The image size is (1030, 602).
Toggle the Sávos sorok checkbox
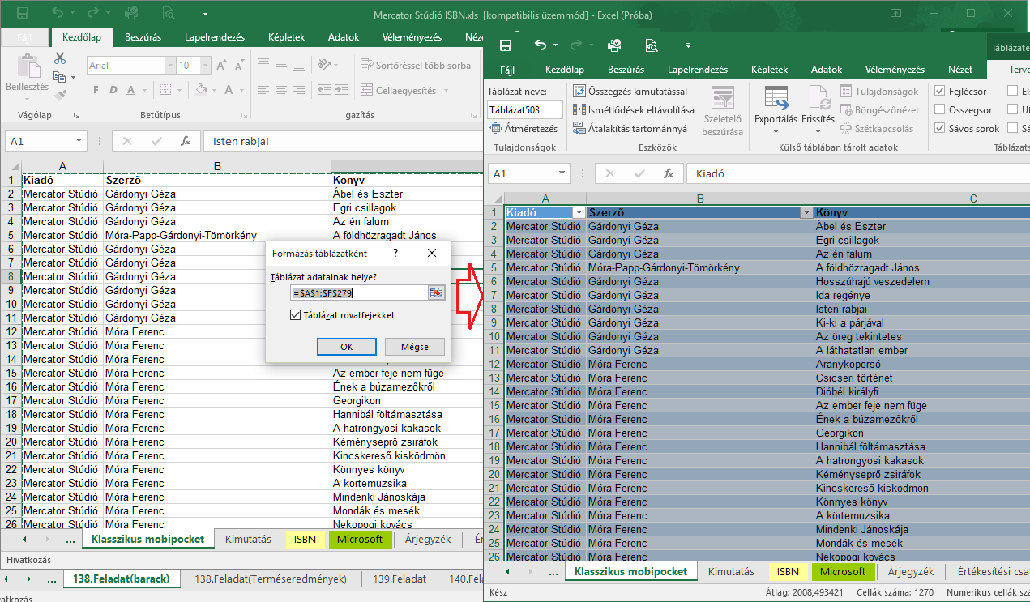coord(939,128)
